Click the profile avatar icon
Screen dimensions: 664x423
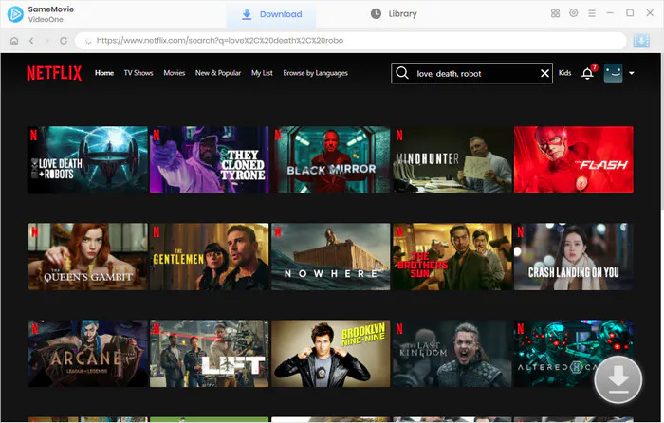coord(613,73)
